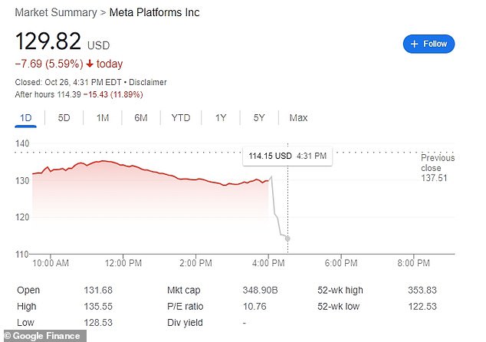Viewport: 486px width, 342px height.
Task: Click the Google Finance source label
Action: click(43, 335)
